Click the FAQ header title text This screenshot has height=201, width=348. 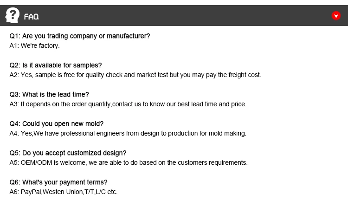tap(31, 17)
